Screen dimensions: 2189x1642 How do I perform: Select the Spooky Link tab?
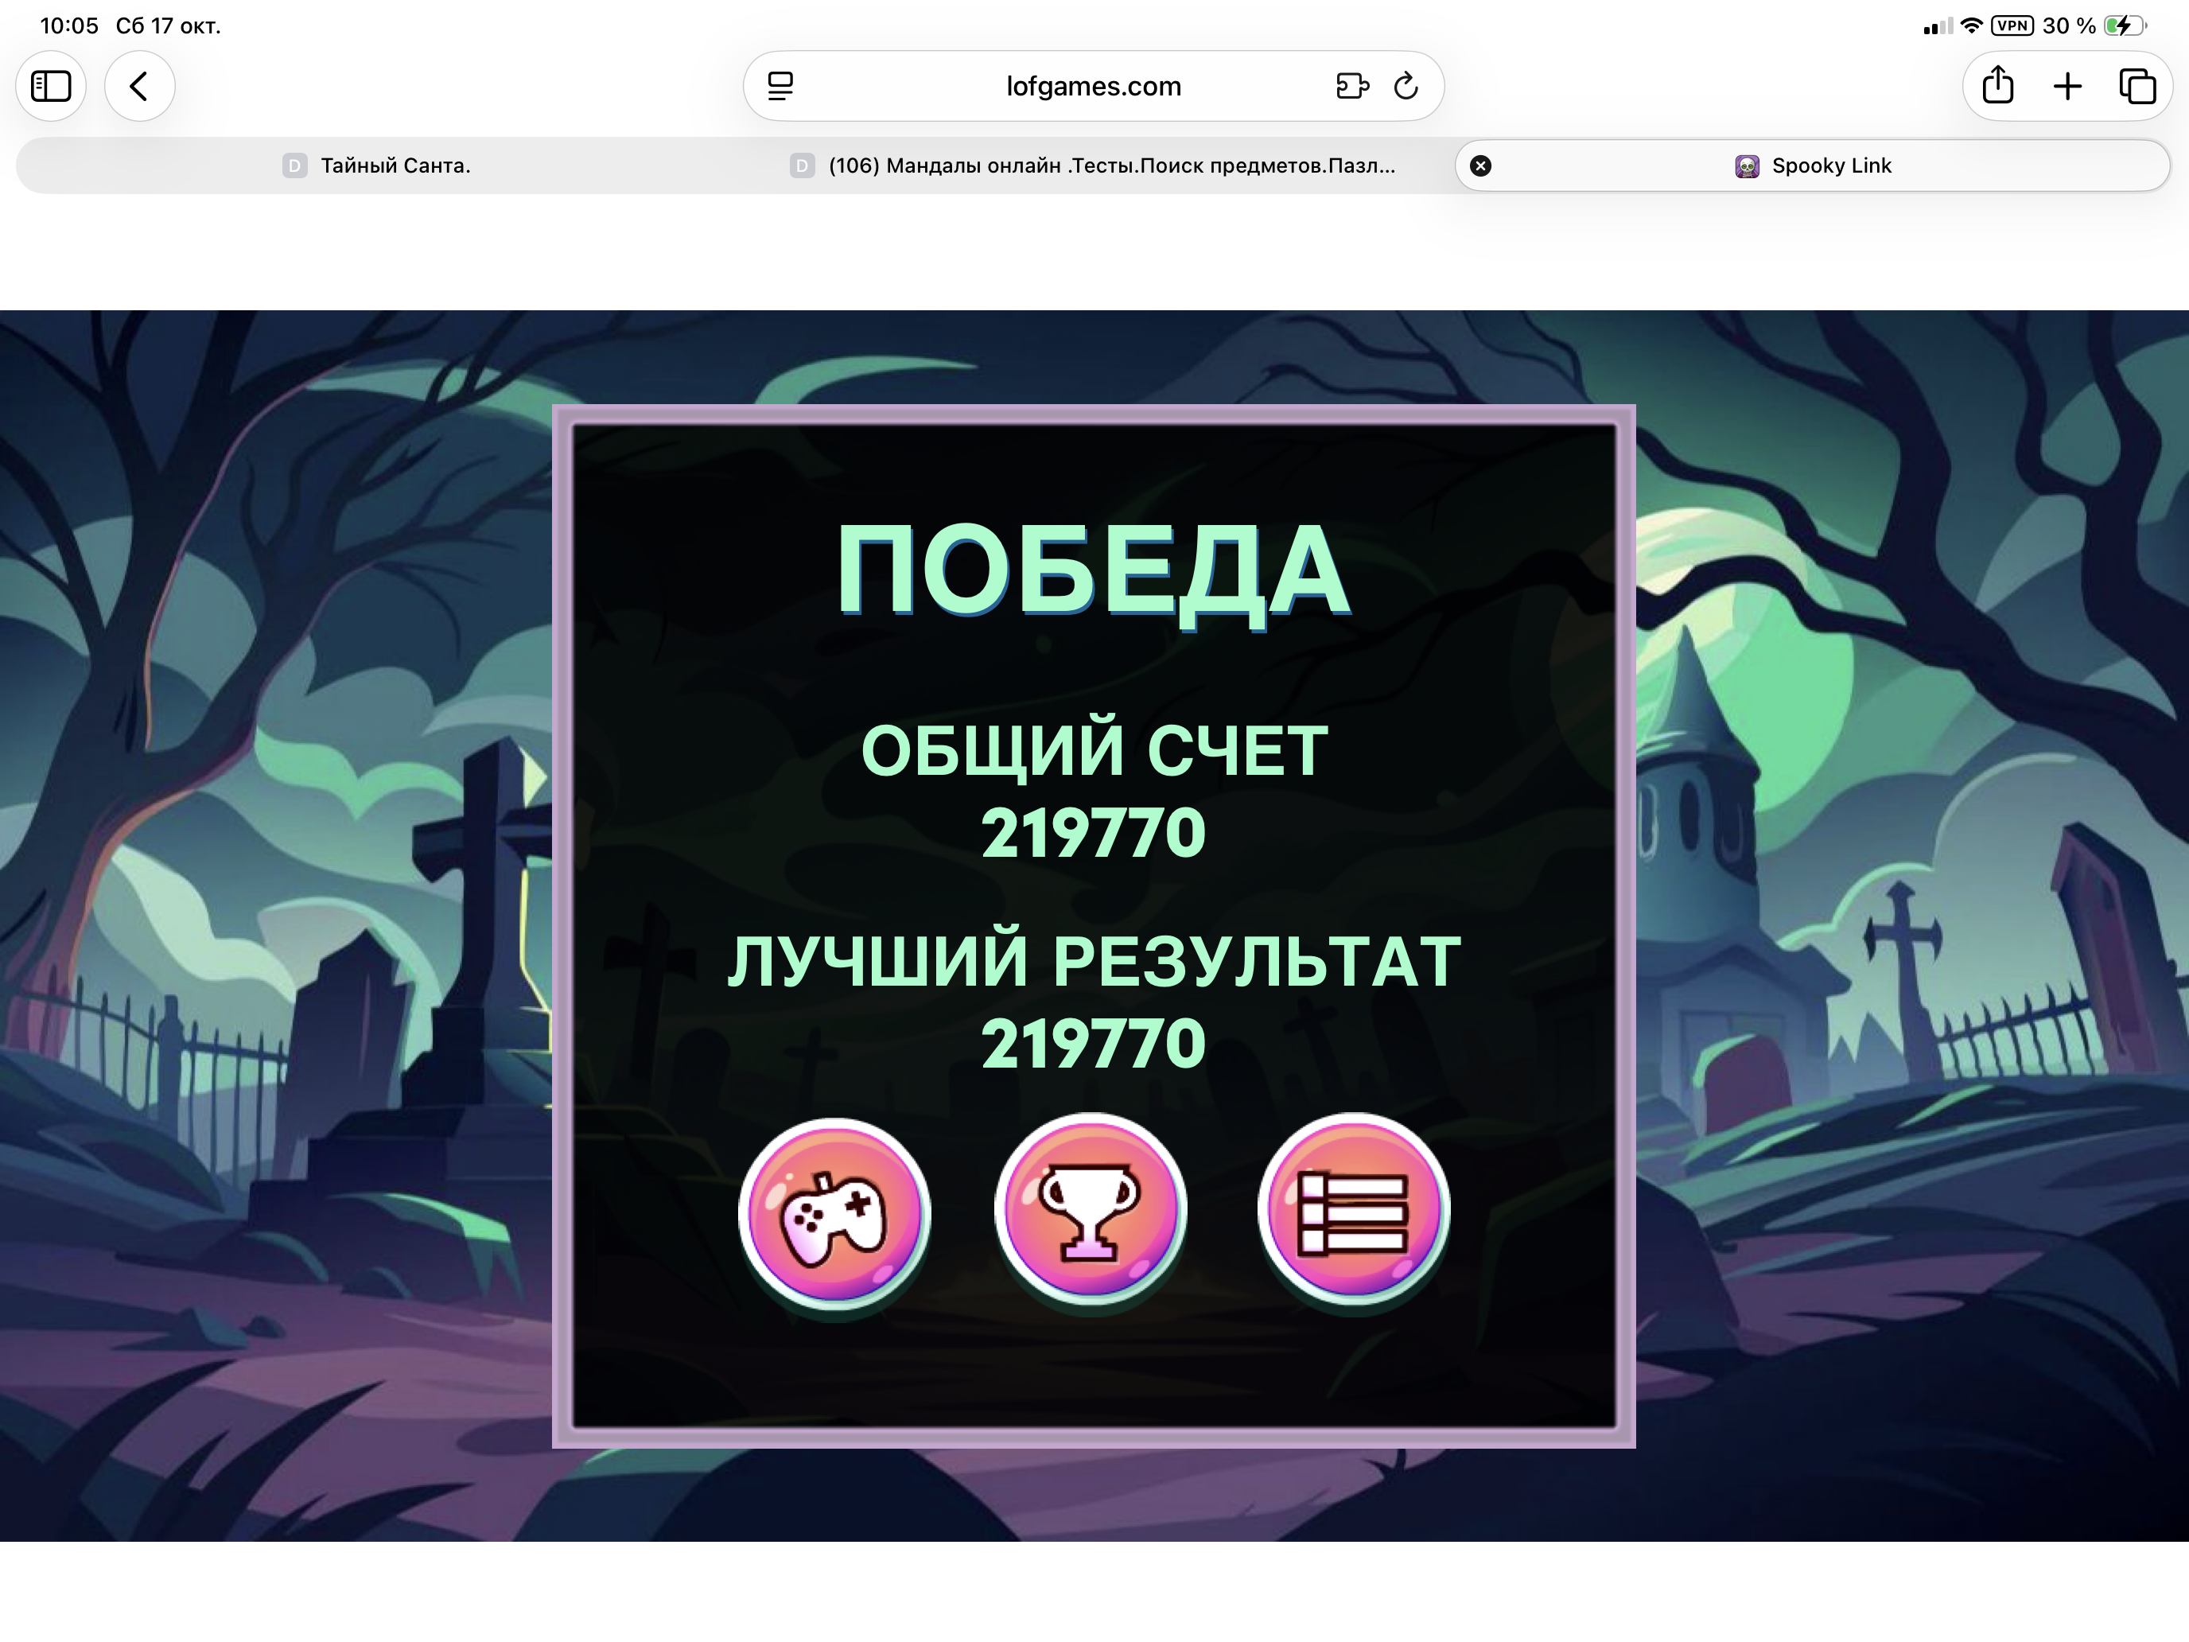[1813, 165]
